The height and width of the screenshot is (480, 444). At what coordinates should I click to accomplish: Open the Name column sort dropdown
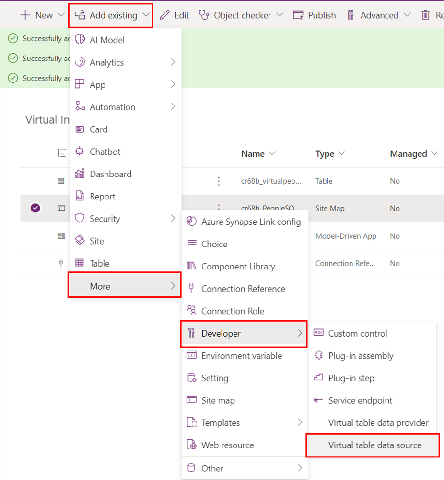coord(272,153)
